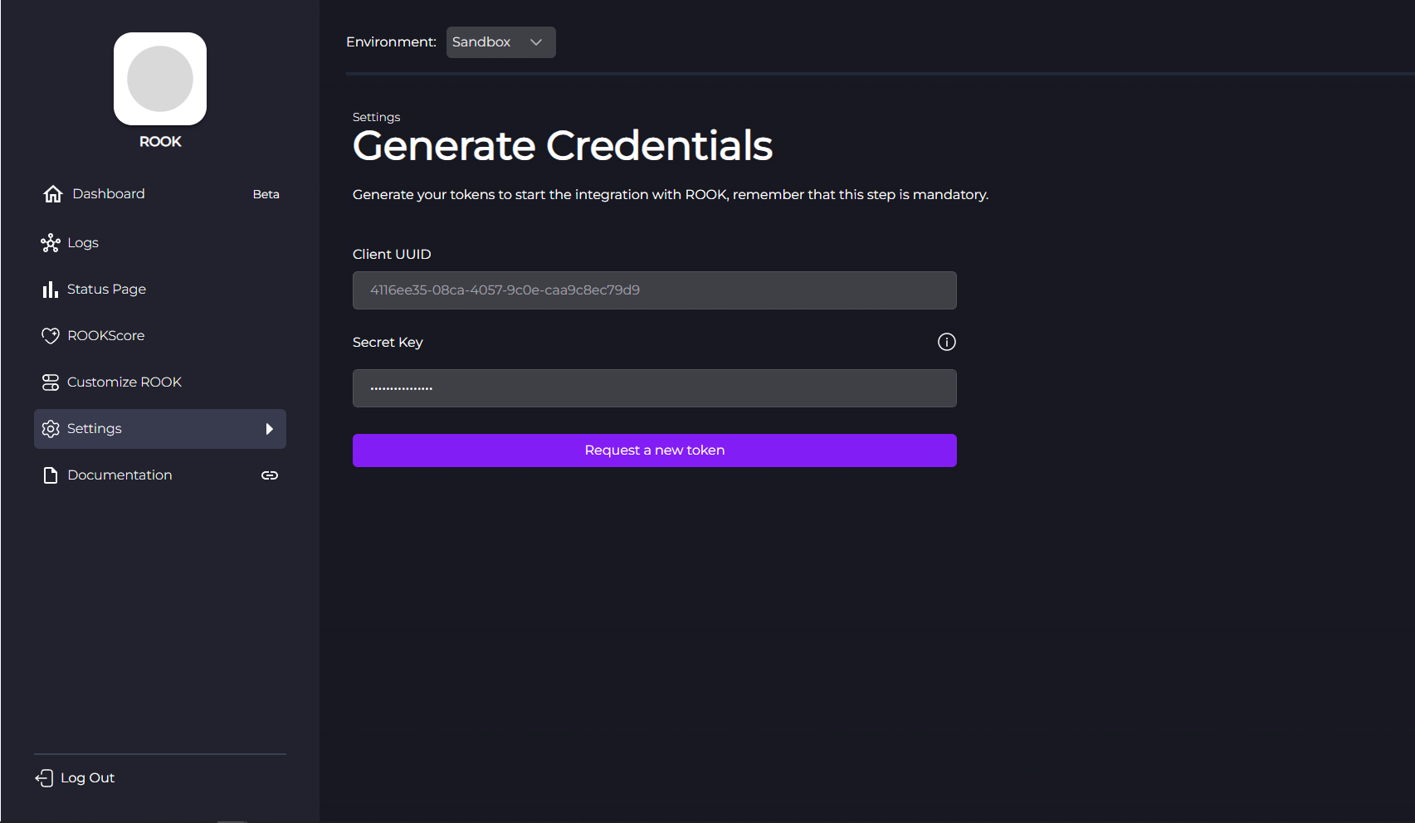
Task: Click the Log Out link
Action: [87, 778]
